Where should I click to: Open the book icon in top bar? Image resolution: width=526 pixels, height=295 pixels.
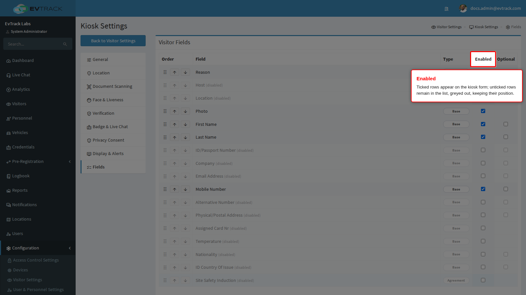(446, 9)
